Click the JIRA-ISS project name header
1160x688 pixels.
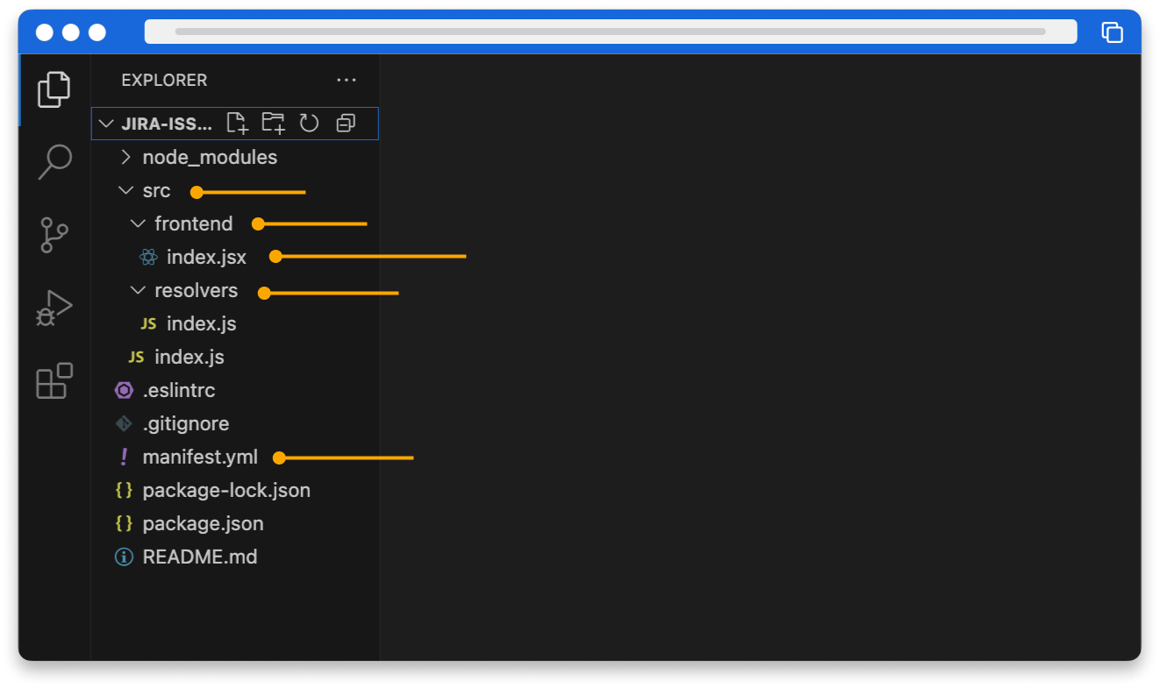point(167,124)
